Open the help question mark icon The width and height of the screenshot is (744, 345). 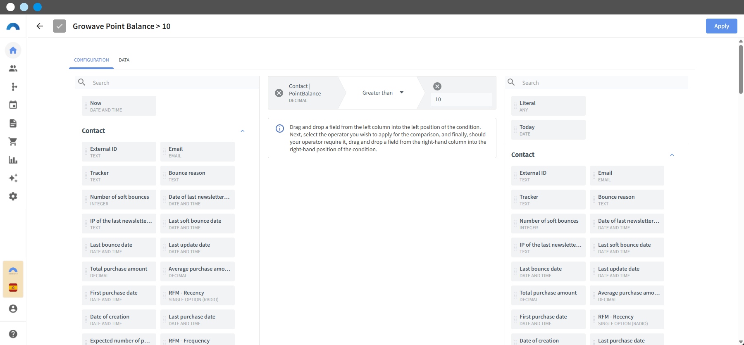coord(13,334)
